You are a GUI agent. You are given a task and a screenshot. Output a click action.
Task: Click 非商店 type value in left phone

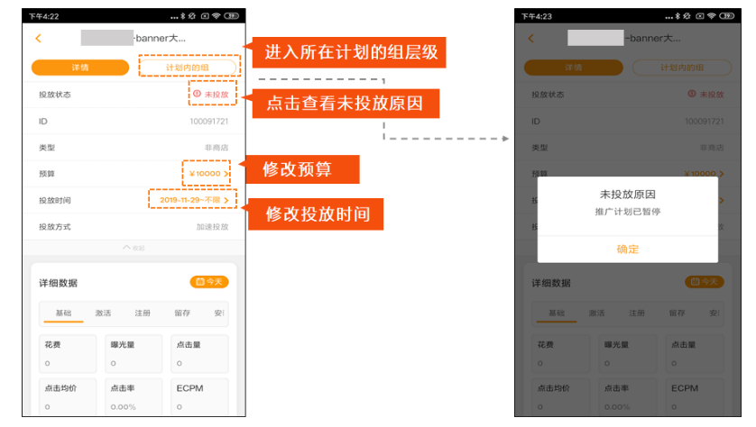pyautogui.click(x=217, y=148)
